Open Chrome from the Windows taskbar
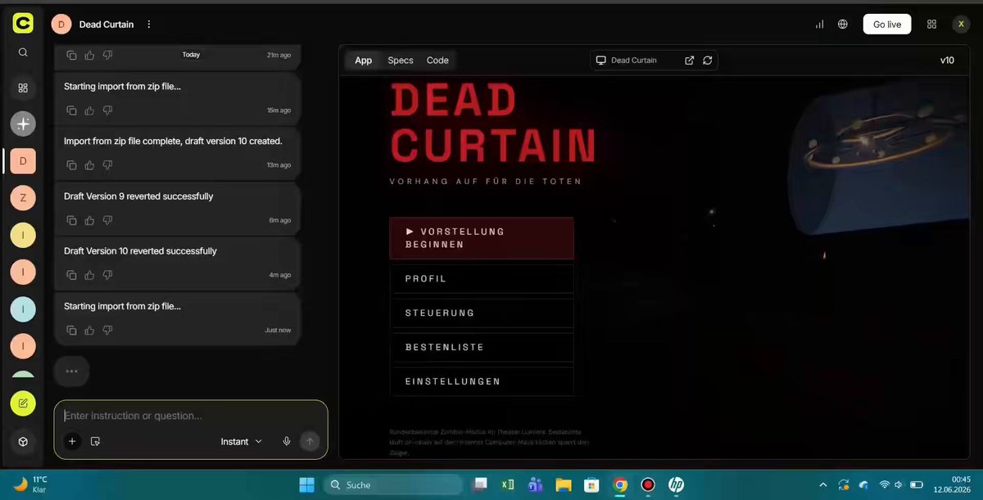This screenshot has height=500, width=983. [620, 484]
